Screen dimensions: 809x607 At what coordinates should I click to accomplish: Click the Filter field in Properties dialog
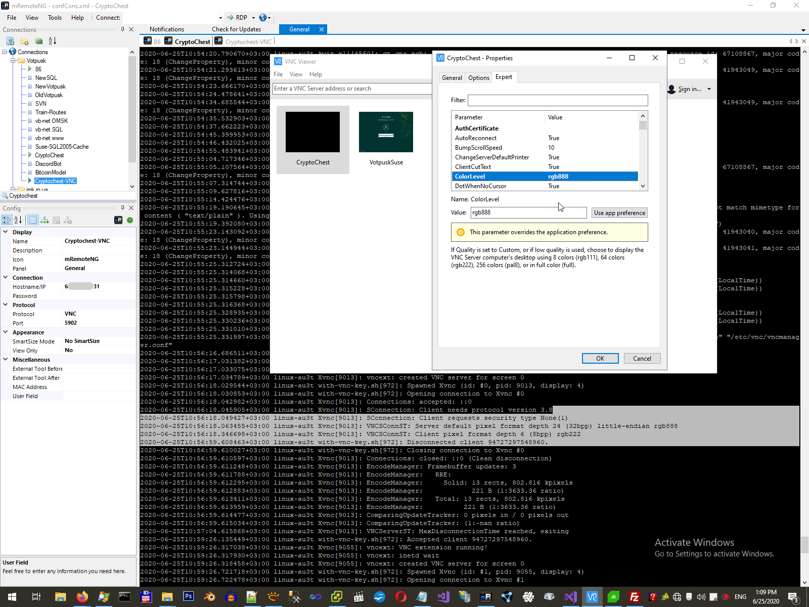pos(558,100)
